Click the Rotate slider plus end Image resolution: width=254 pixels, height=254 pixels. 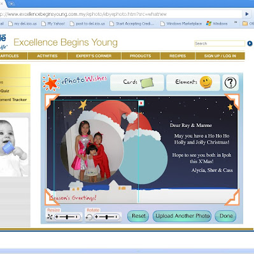pyautogui.click(x=96, y=217)
